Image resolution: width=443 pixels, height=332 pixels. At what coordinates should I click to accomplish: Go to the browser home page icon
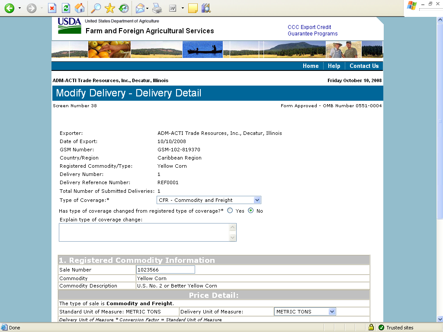(x=80, y=8)
